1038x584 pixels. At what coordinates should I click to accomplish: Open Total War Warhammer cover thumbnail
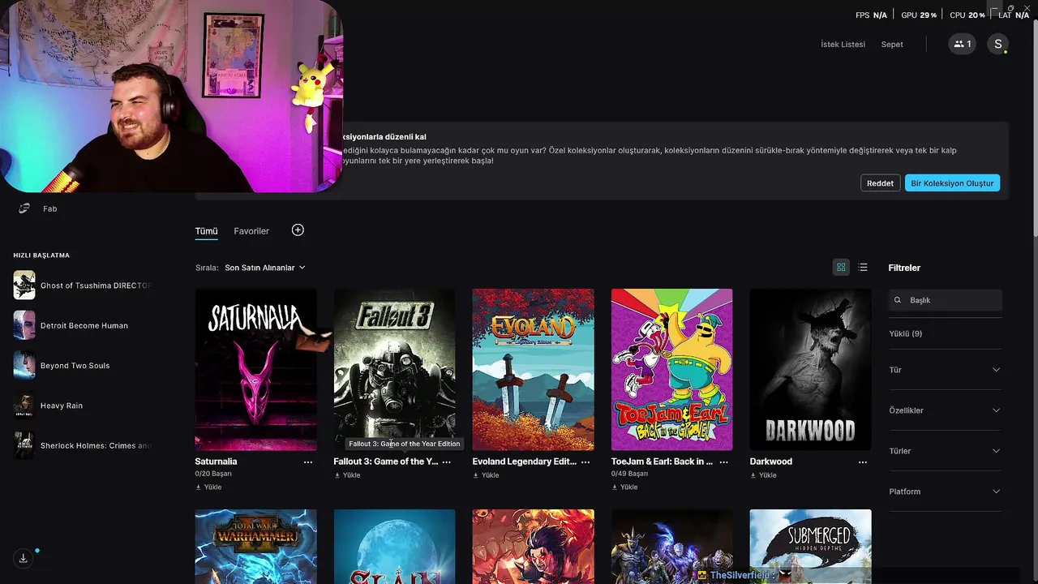(x=255, y=547)
